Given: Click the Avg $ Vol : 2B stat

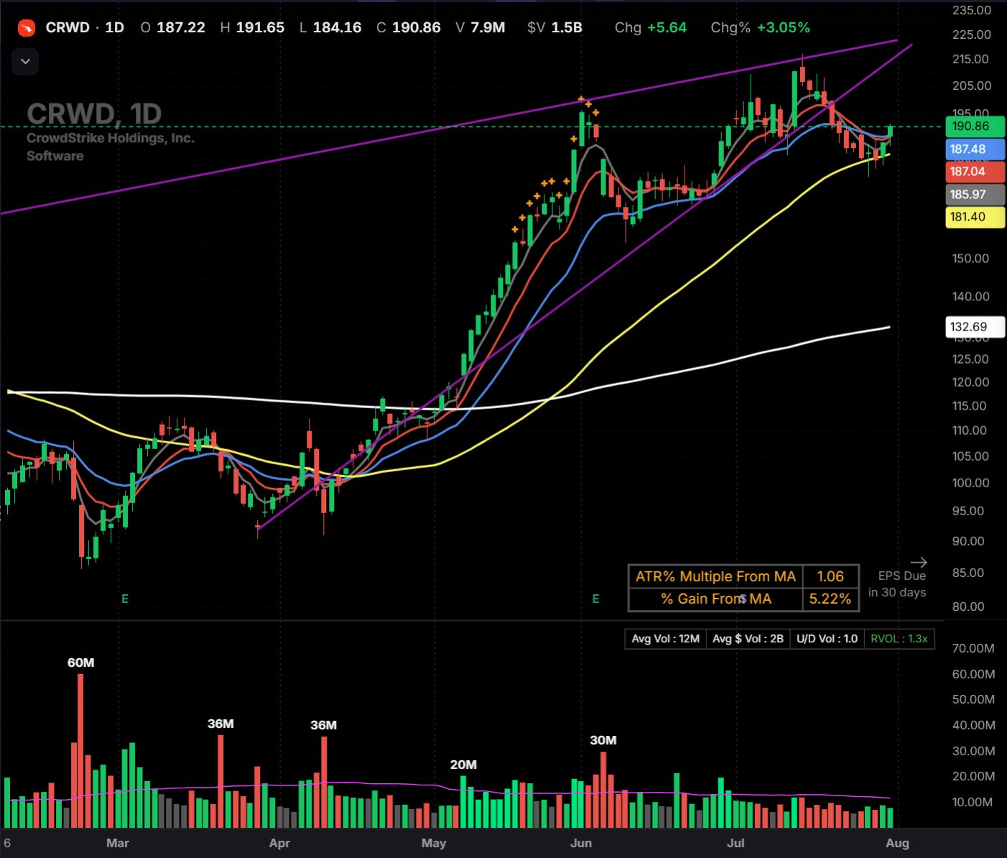Looking at the screenshot, I should (748, 639).
